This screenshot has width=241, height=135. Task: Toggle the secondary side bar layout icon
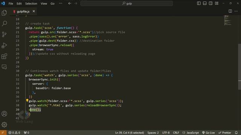(x=211, y=3)
